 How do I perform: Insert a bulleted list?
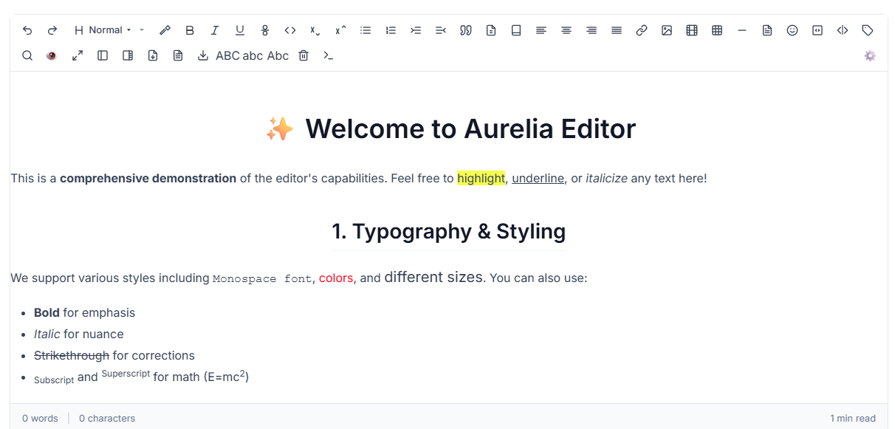point(366,30)
